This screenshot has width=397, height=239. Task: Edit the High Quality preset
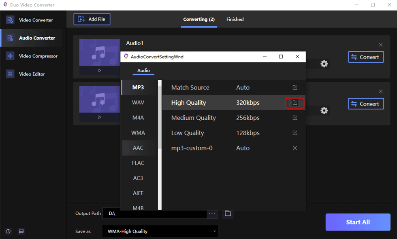click(x=295, y=103)
